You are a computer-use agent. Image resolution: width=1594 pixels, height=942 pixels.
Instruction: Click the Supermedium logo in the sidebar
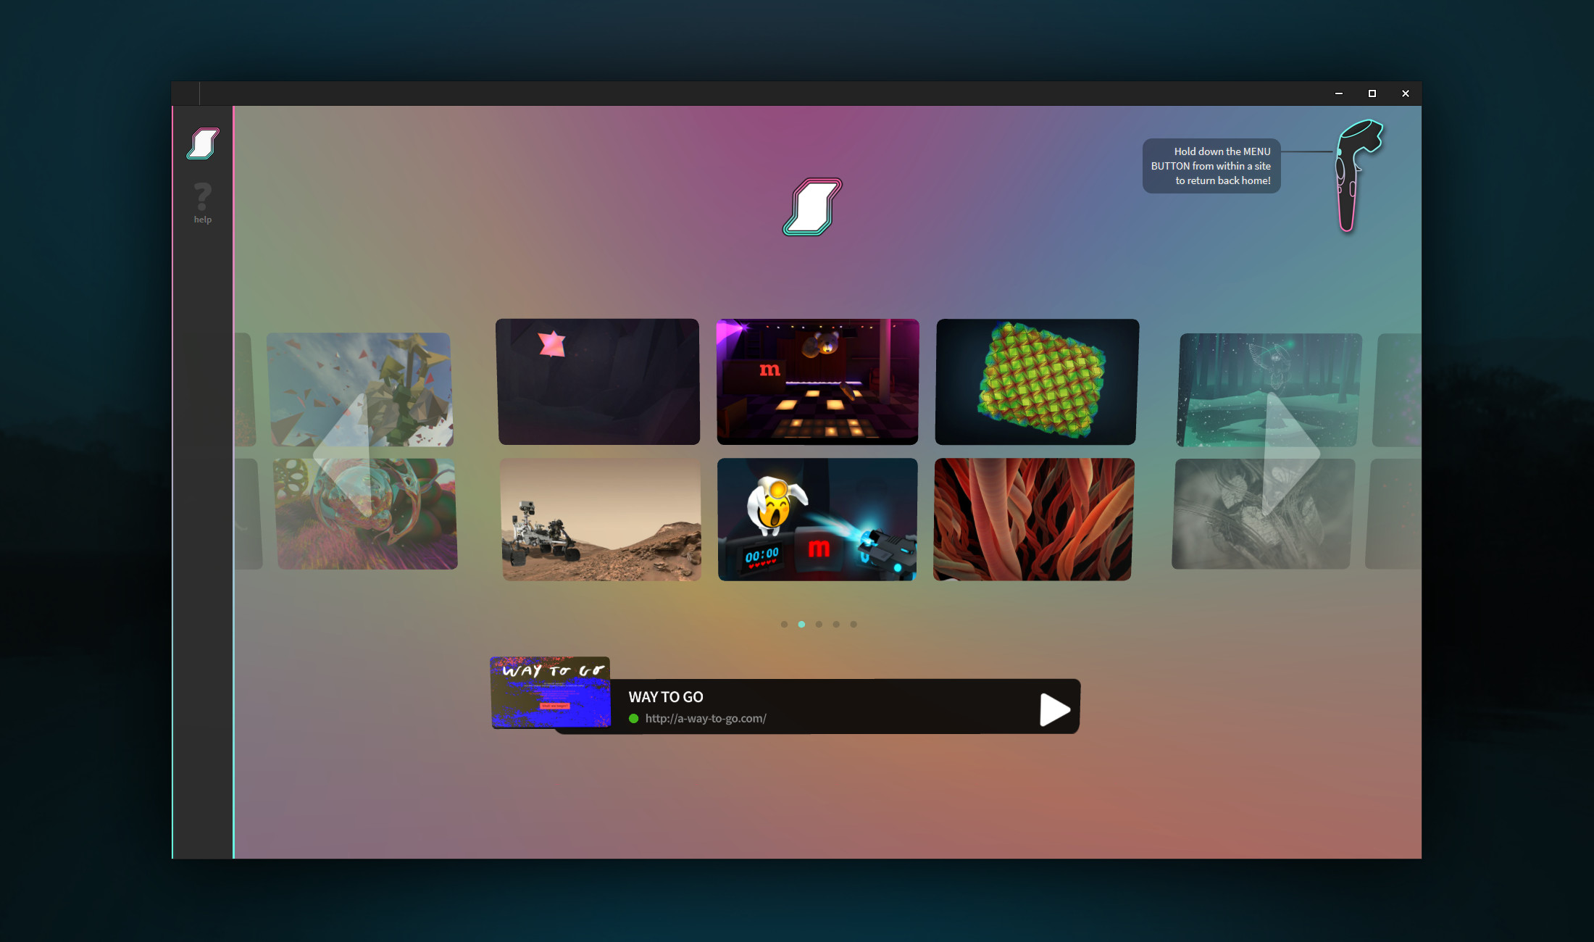click(203, 143)
